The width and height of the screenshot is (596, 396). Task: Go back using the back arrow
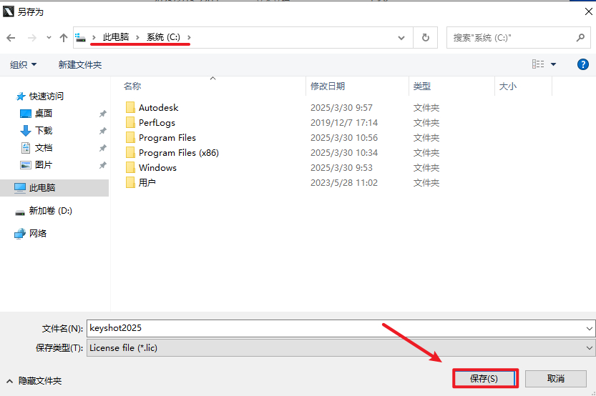(x=11, y=38)
